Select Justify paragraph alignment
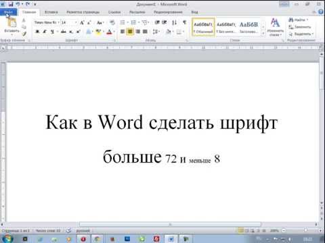The image size is (325, 243). coord(145,32)
